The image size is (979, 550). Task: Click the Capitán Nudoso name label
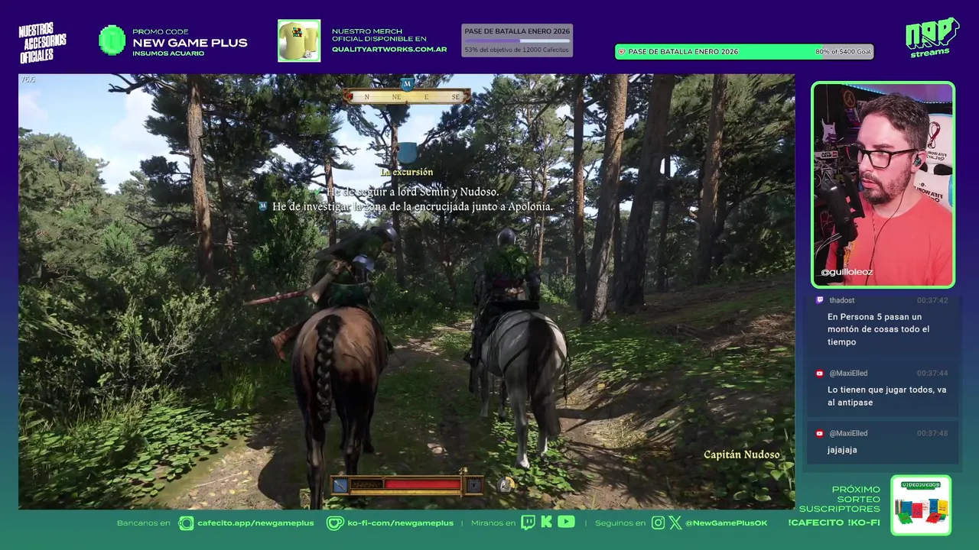[x=742, y=455]
